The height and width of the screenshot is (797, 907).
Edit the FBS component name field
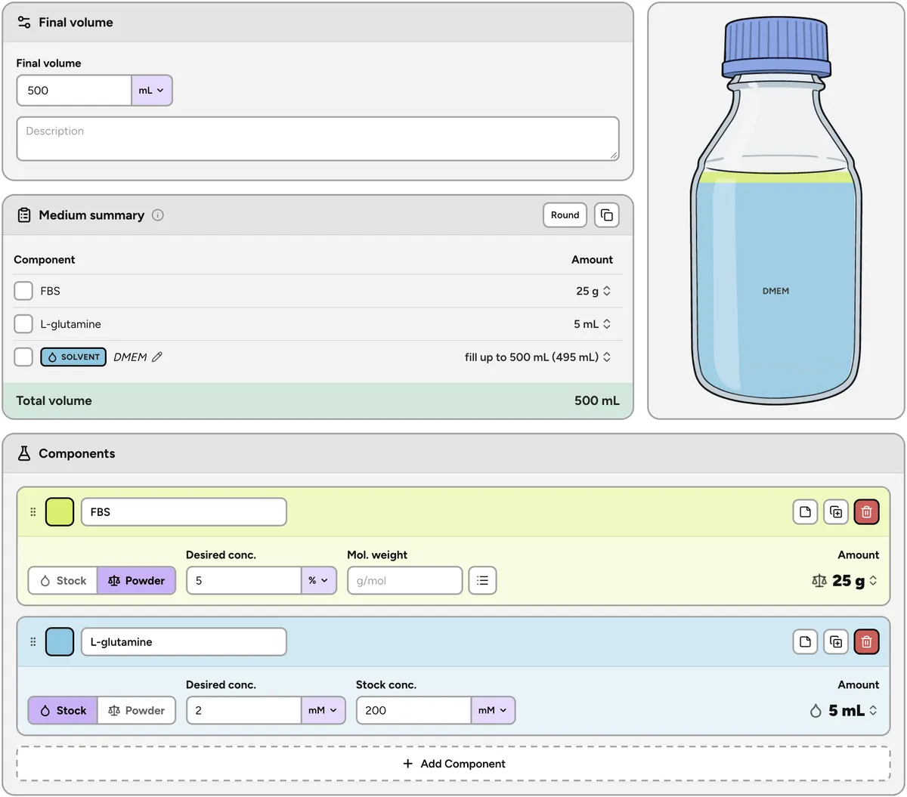coord(184,512)
